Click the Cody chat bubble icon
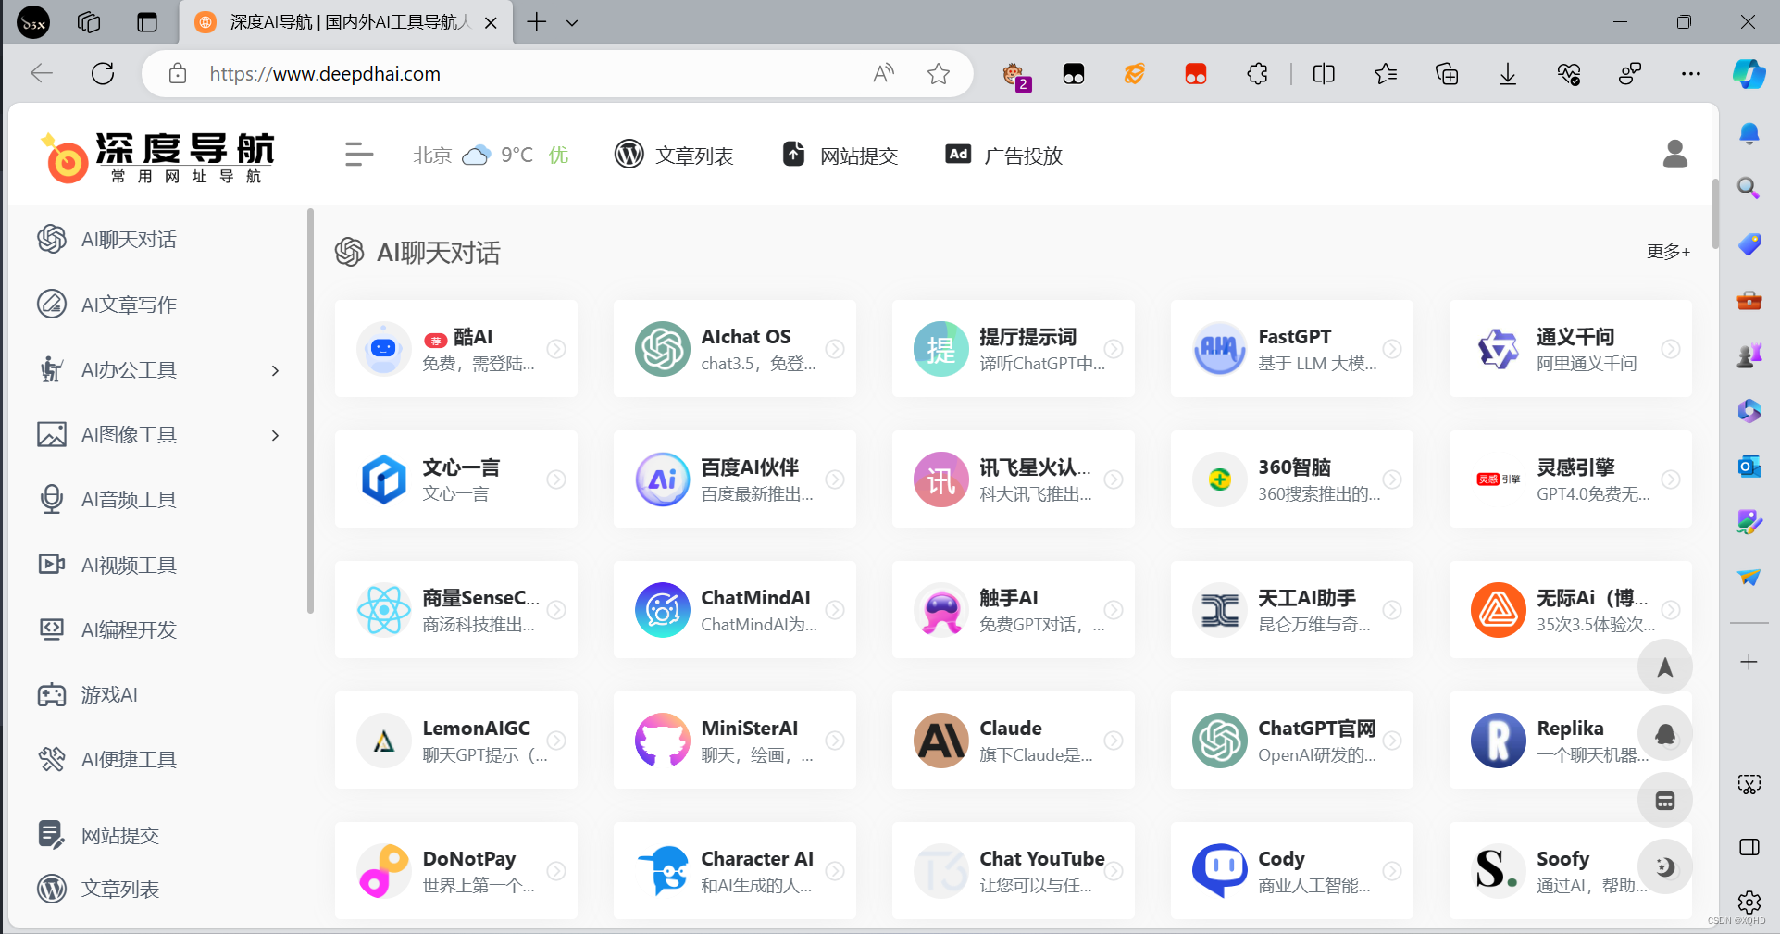Image resolution: width=1780 pixels, height=934 pixels. tap(1219, 871)
